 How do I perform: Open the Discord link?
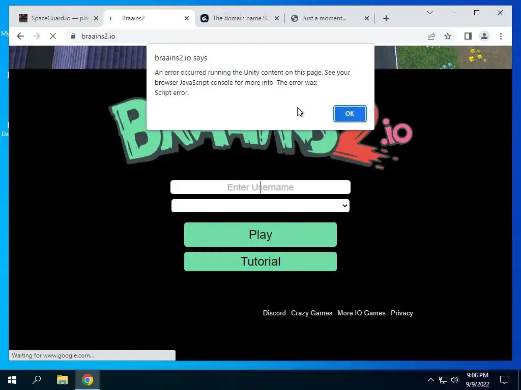tap(274, 313)
